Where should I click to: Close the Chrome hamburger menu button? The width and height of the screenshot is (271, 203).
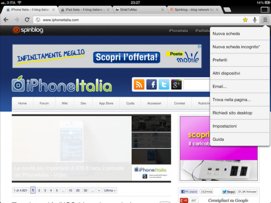265,19
